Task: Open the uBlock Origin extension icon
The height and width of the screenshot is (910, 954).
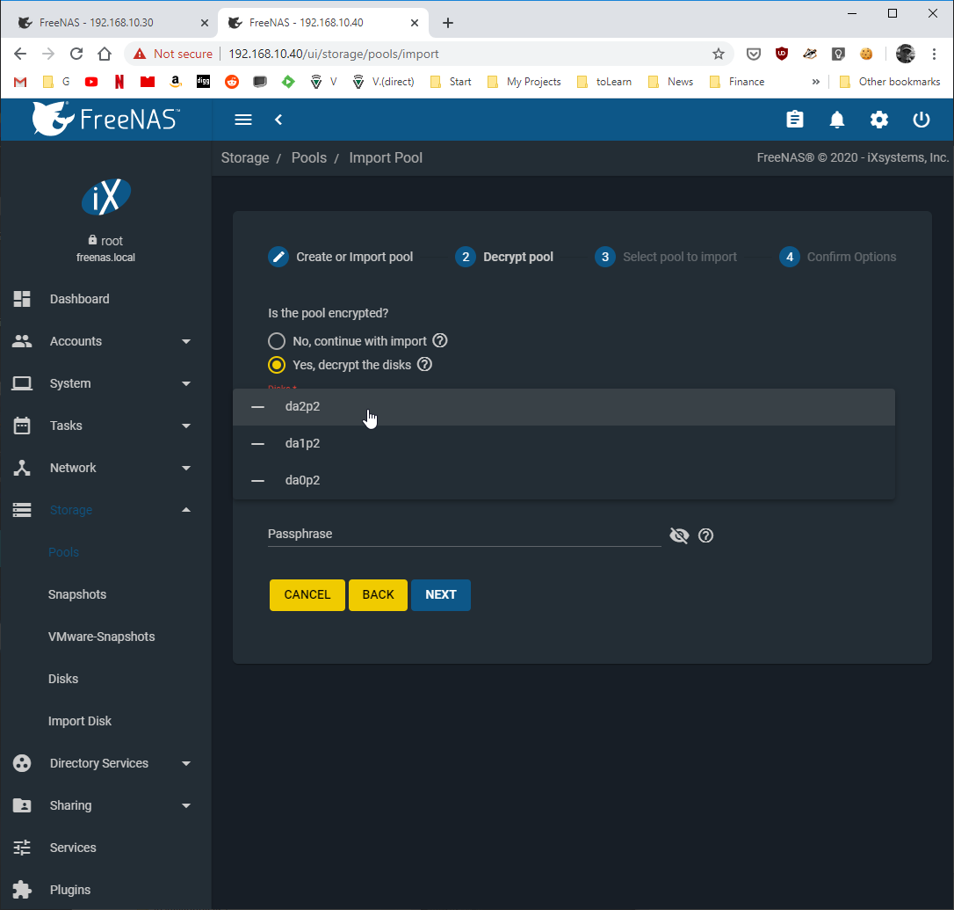Action: tap(782, 54)
